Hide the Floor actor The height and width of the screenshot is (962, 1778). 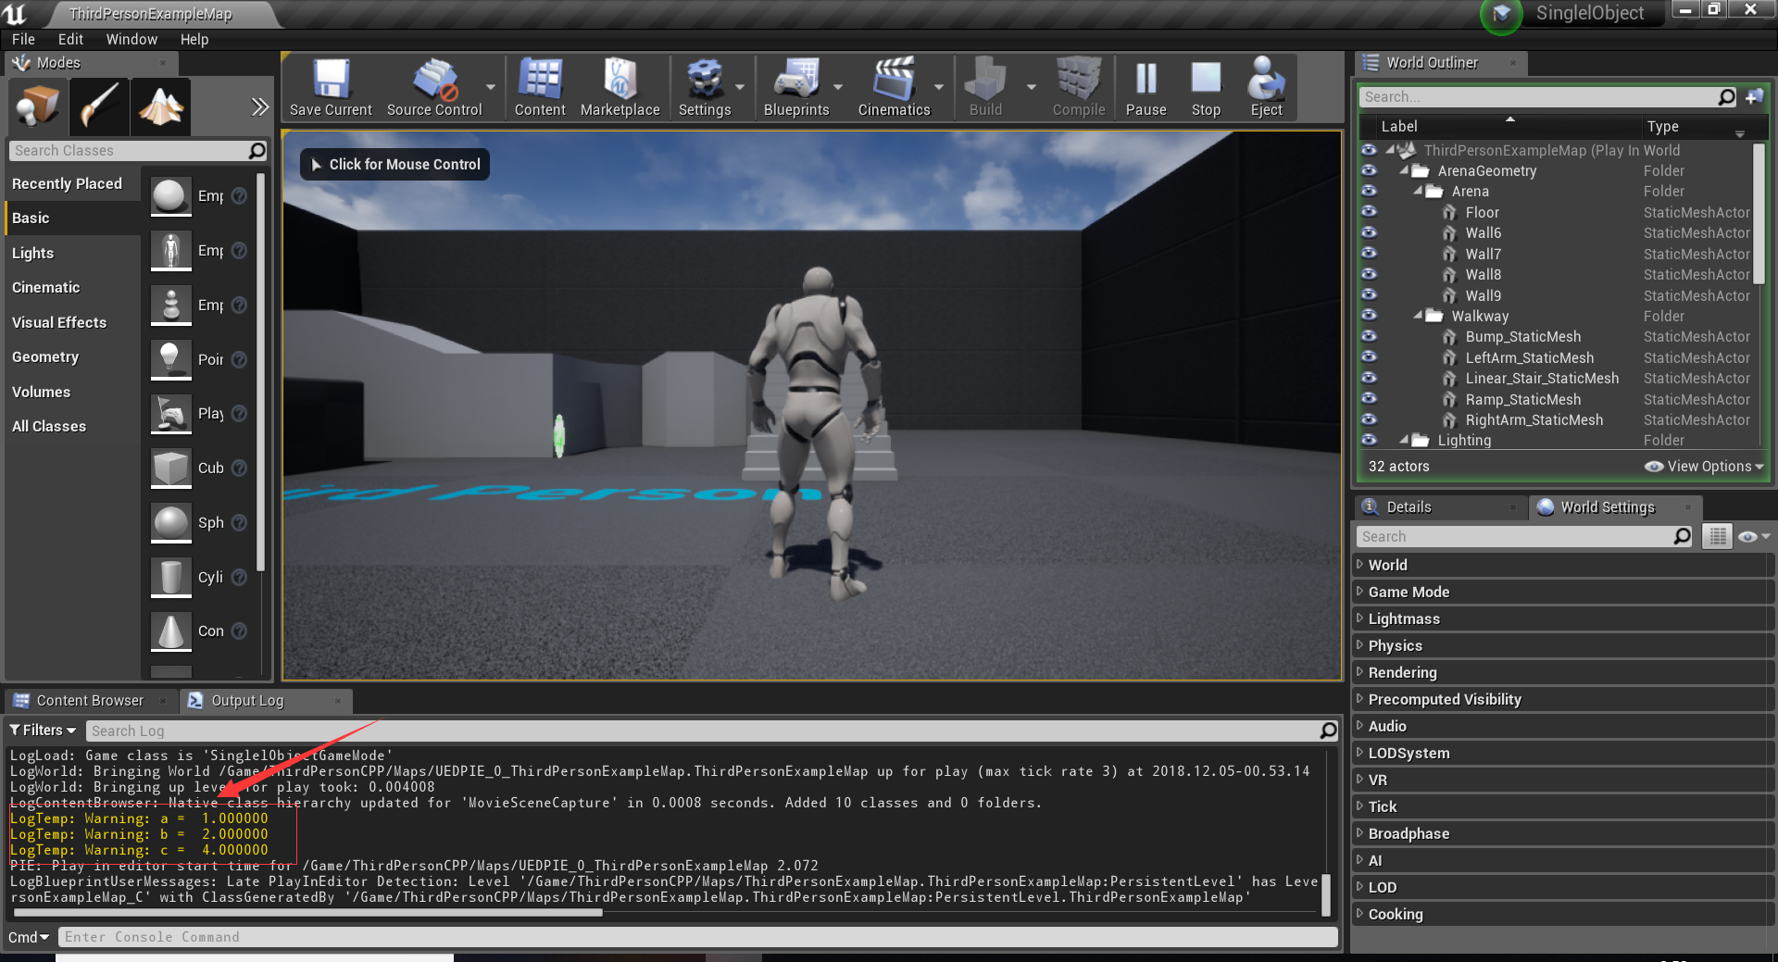pyautogui.click(x=1370, y=212)
